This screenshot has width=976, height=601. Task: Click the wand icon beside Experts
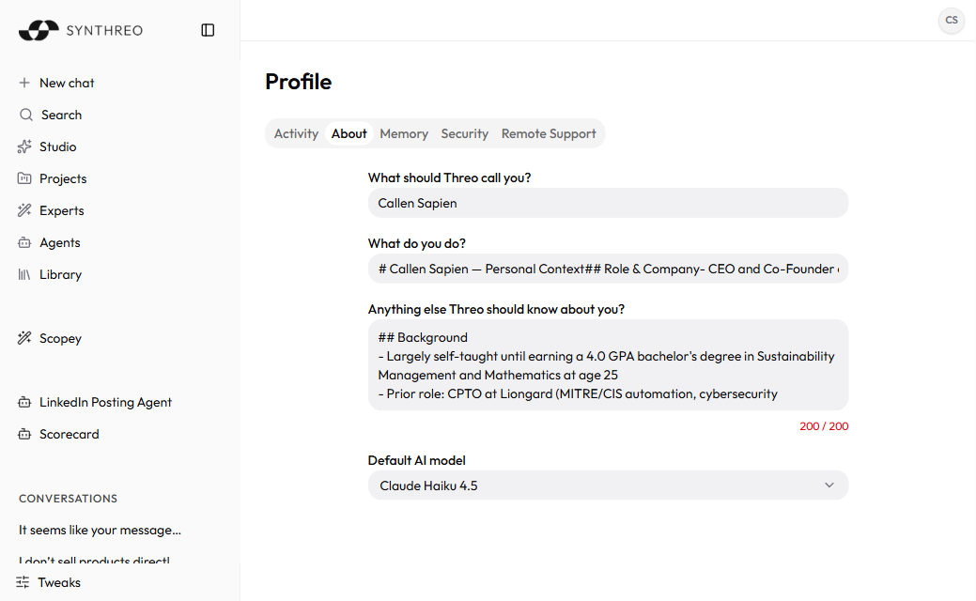click(24, 210)
